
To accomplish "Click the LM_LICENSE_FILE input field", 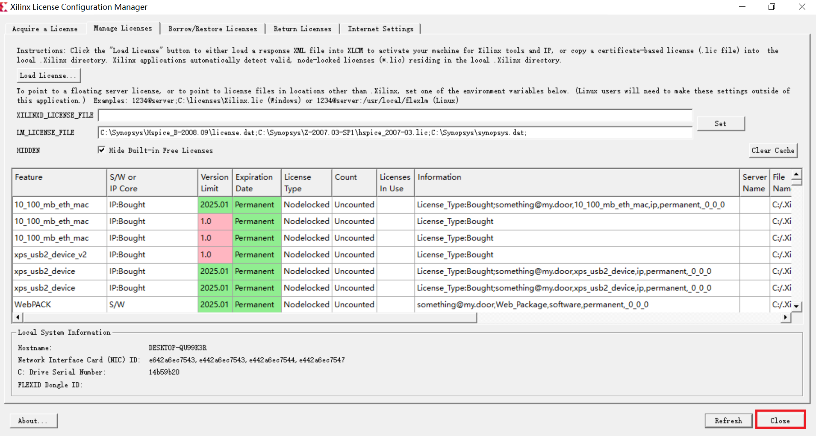I will (395, 133).
